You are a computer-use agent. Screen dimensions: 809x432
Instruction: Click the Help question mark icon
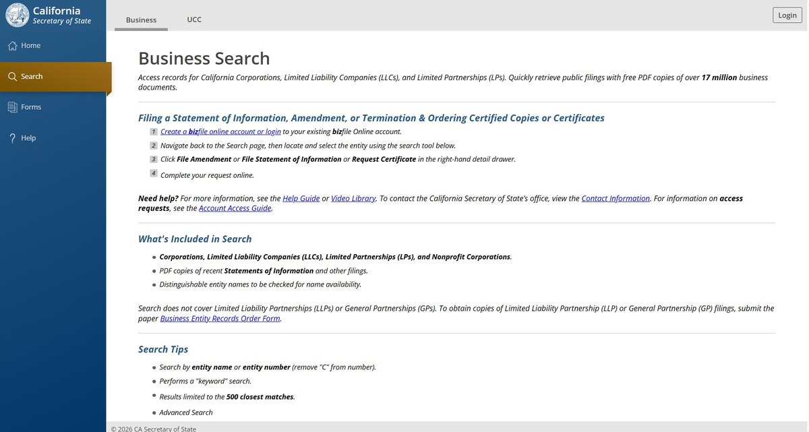click(12, 138)
